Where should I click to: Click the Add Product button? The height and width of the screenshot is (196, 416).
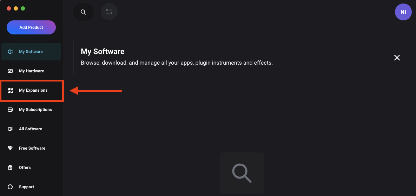31,27
